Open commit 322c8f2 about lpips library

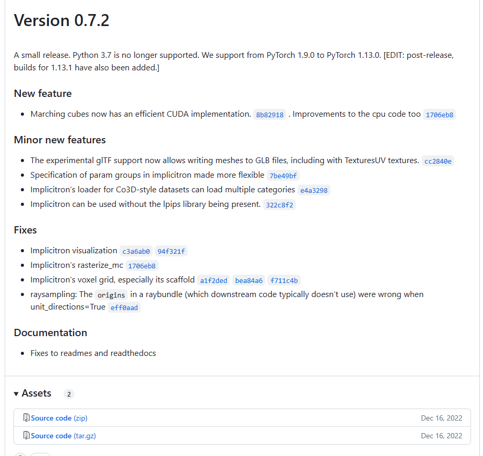point(279,205)
